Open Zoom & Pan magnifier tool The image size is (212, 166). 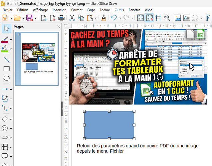tap(167, 18)
